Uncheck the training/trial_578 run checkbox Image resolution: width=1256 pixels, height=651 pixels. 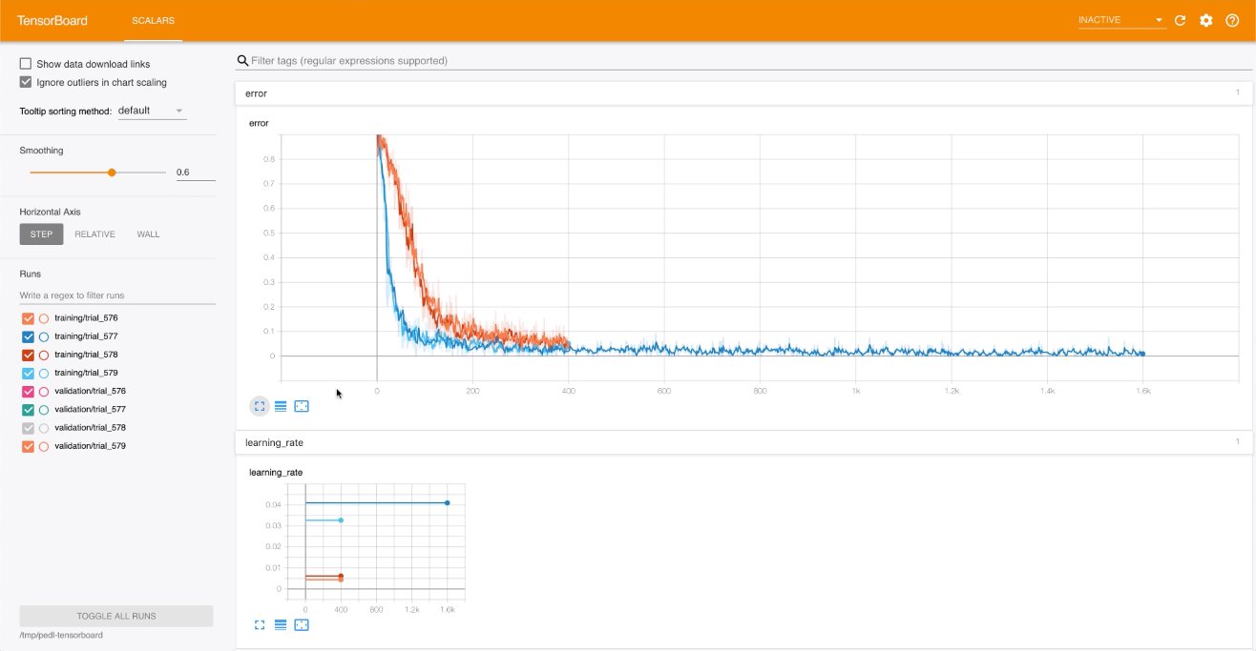27,355
